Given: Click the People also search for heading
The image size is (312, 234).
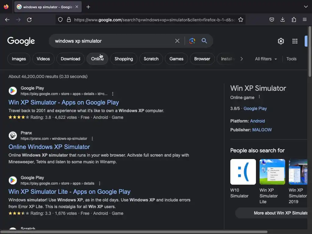Looking at the screenshot, I should 257,151.
